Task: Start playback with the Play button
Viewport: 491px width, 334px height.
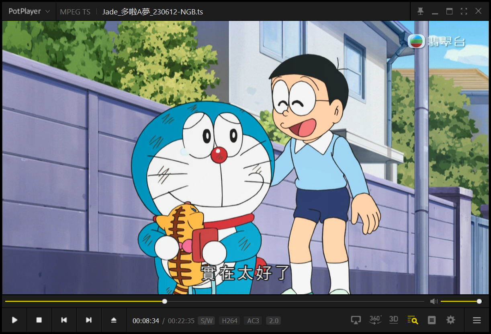Action: pos(14,320)
